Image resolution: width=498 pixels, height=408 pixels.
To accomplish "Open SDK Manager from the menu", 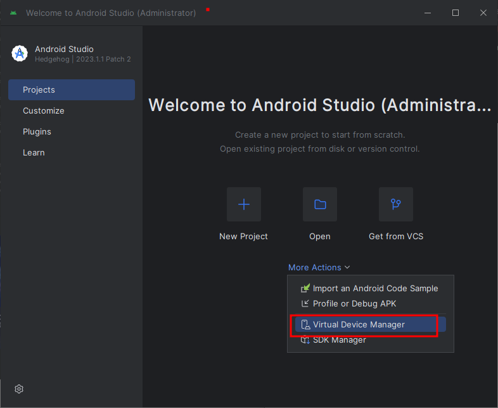I will pyautogui.click(x=370, y=339).
